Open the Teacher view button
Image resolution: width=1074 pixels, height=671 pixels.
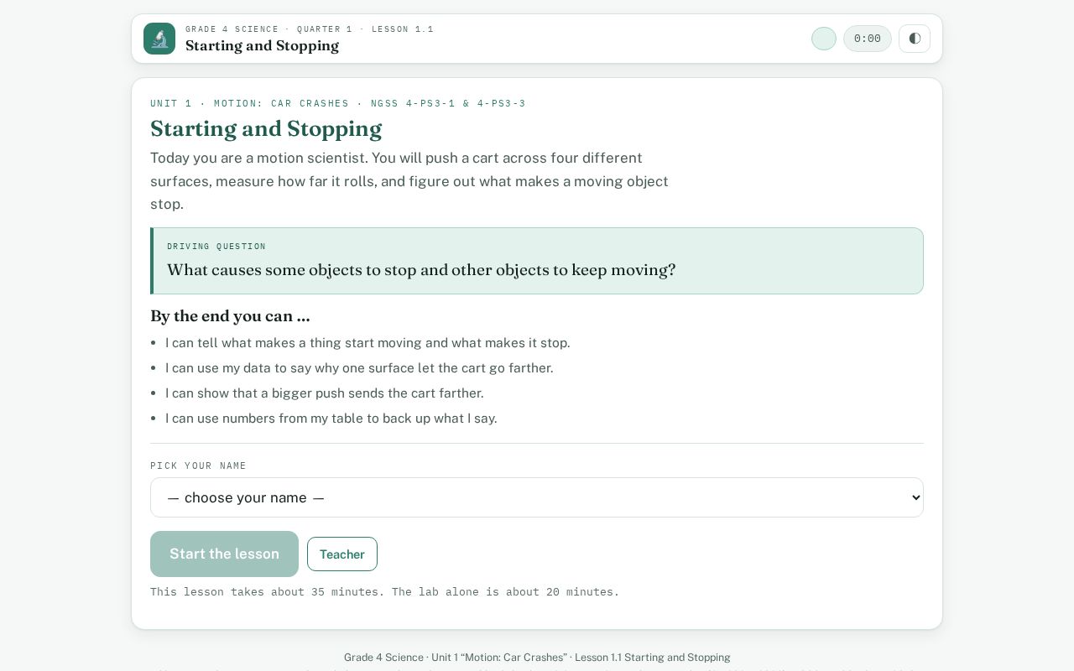(x=342, y=554)
